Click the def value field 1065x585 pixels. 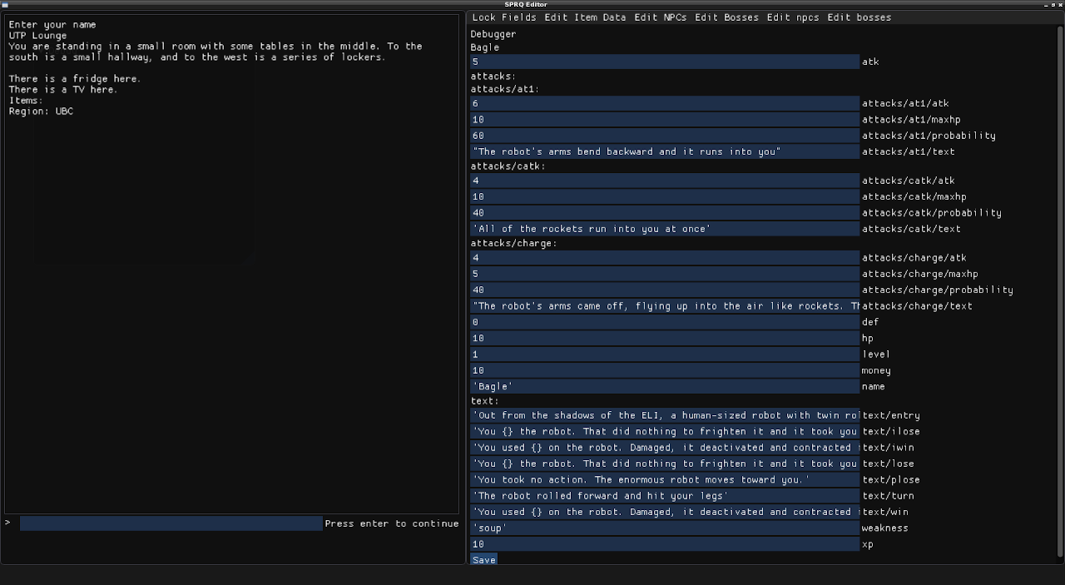point(664,322)
